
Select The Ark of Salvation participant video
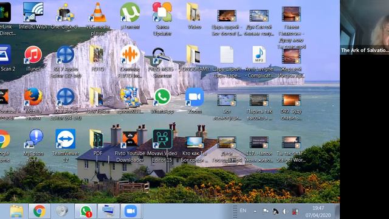point(365,27)
